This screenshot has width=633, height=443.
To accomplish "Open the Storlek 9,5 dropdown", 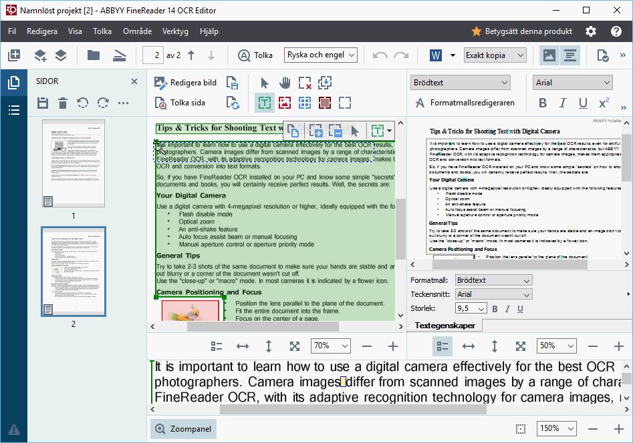I will (x=471, y=309).
